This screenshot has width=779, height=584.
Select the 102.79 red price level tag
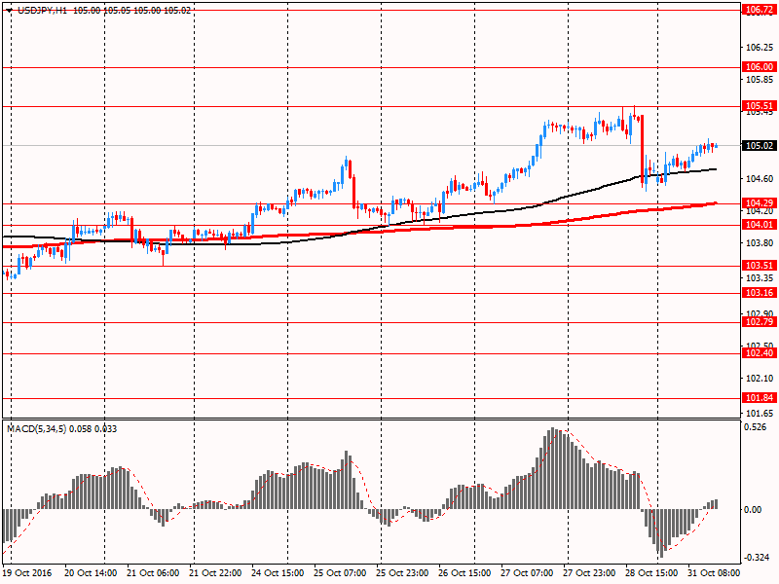758,322
